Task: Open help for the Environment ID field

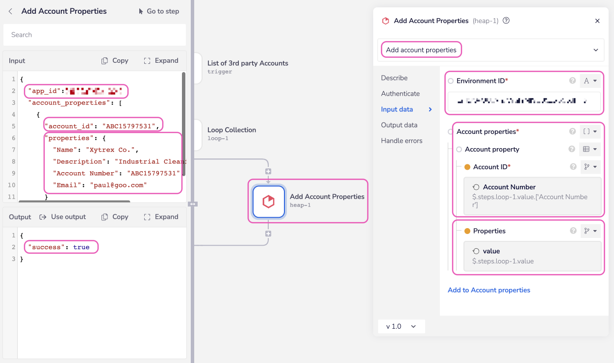Action: (x=572, y=80)
